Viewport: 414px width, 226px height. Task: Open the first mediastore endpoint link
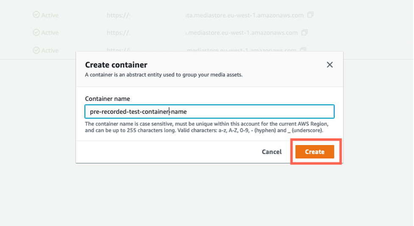click(205, 15)
